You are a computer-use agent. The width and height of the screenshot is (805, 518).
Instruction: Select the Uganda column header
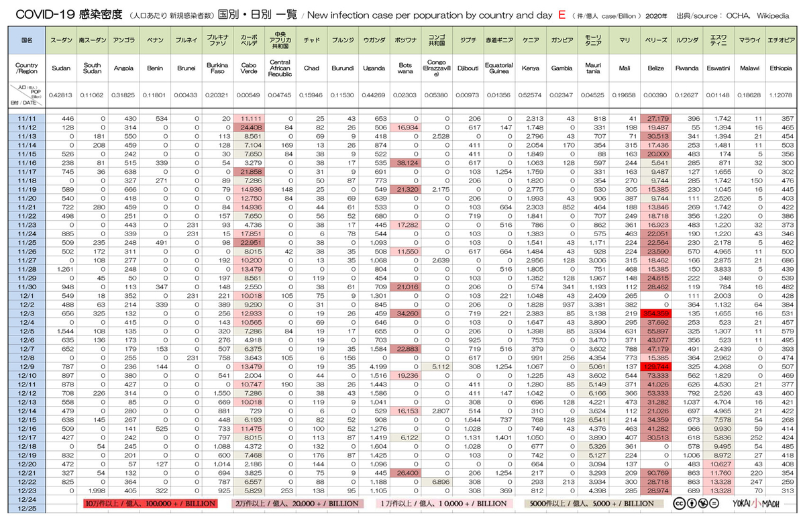tap(373, 68)
